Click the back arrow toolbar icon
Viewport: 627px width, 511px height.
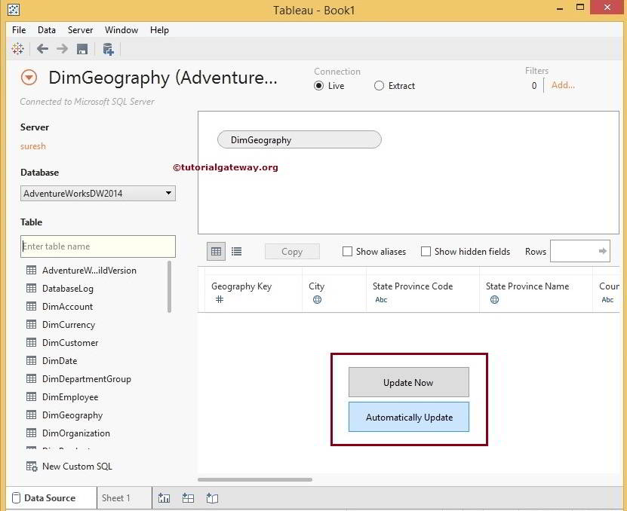(42, 49)
